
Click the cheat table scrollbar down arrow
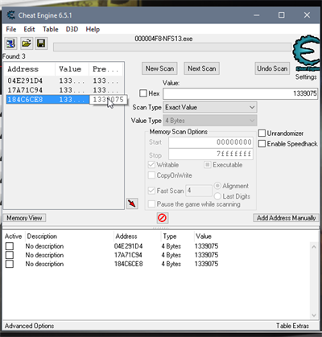pos(314,315)
